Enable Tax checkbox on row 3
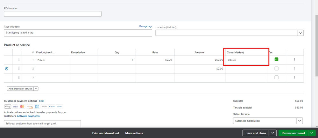This screenshot has width=318, height=138. click(276, 77)
